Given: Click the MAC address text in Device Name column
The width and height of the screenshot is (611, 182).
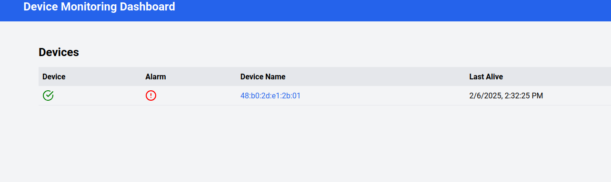Looking at the screenshot, I should pyautogui.click(x=270, y=96).
